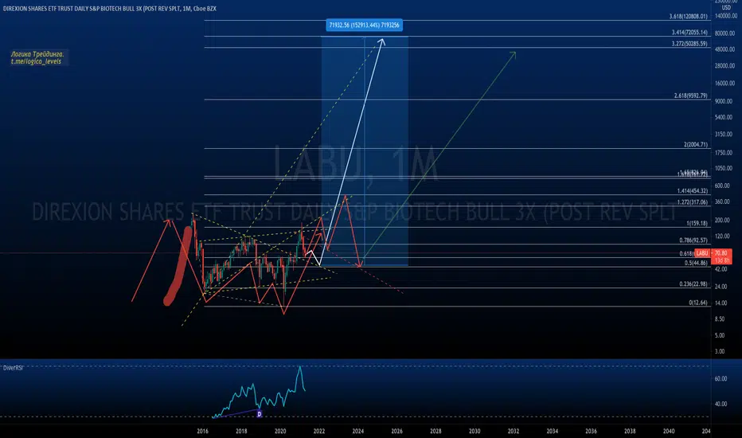
Task: Click 140000.00 on the price axis
Action: [x=725, y=16]
